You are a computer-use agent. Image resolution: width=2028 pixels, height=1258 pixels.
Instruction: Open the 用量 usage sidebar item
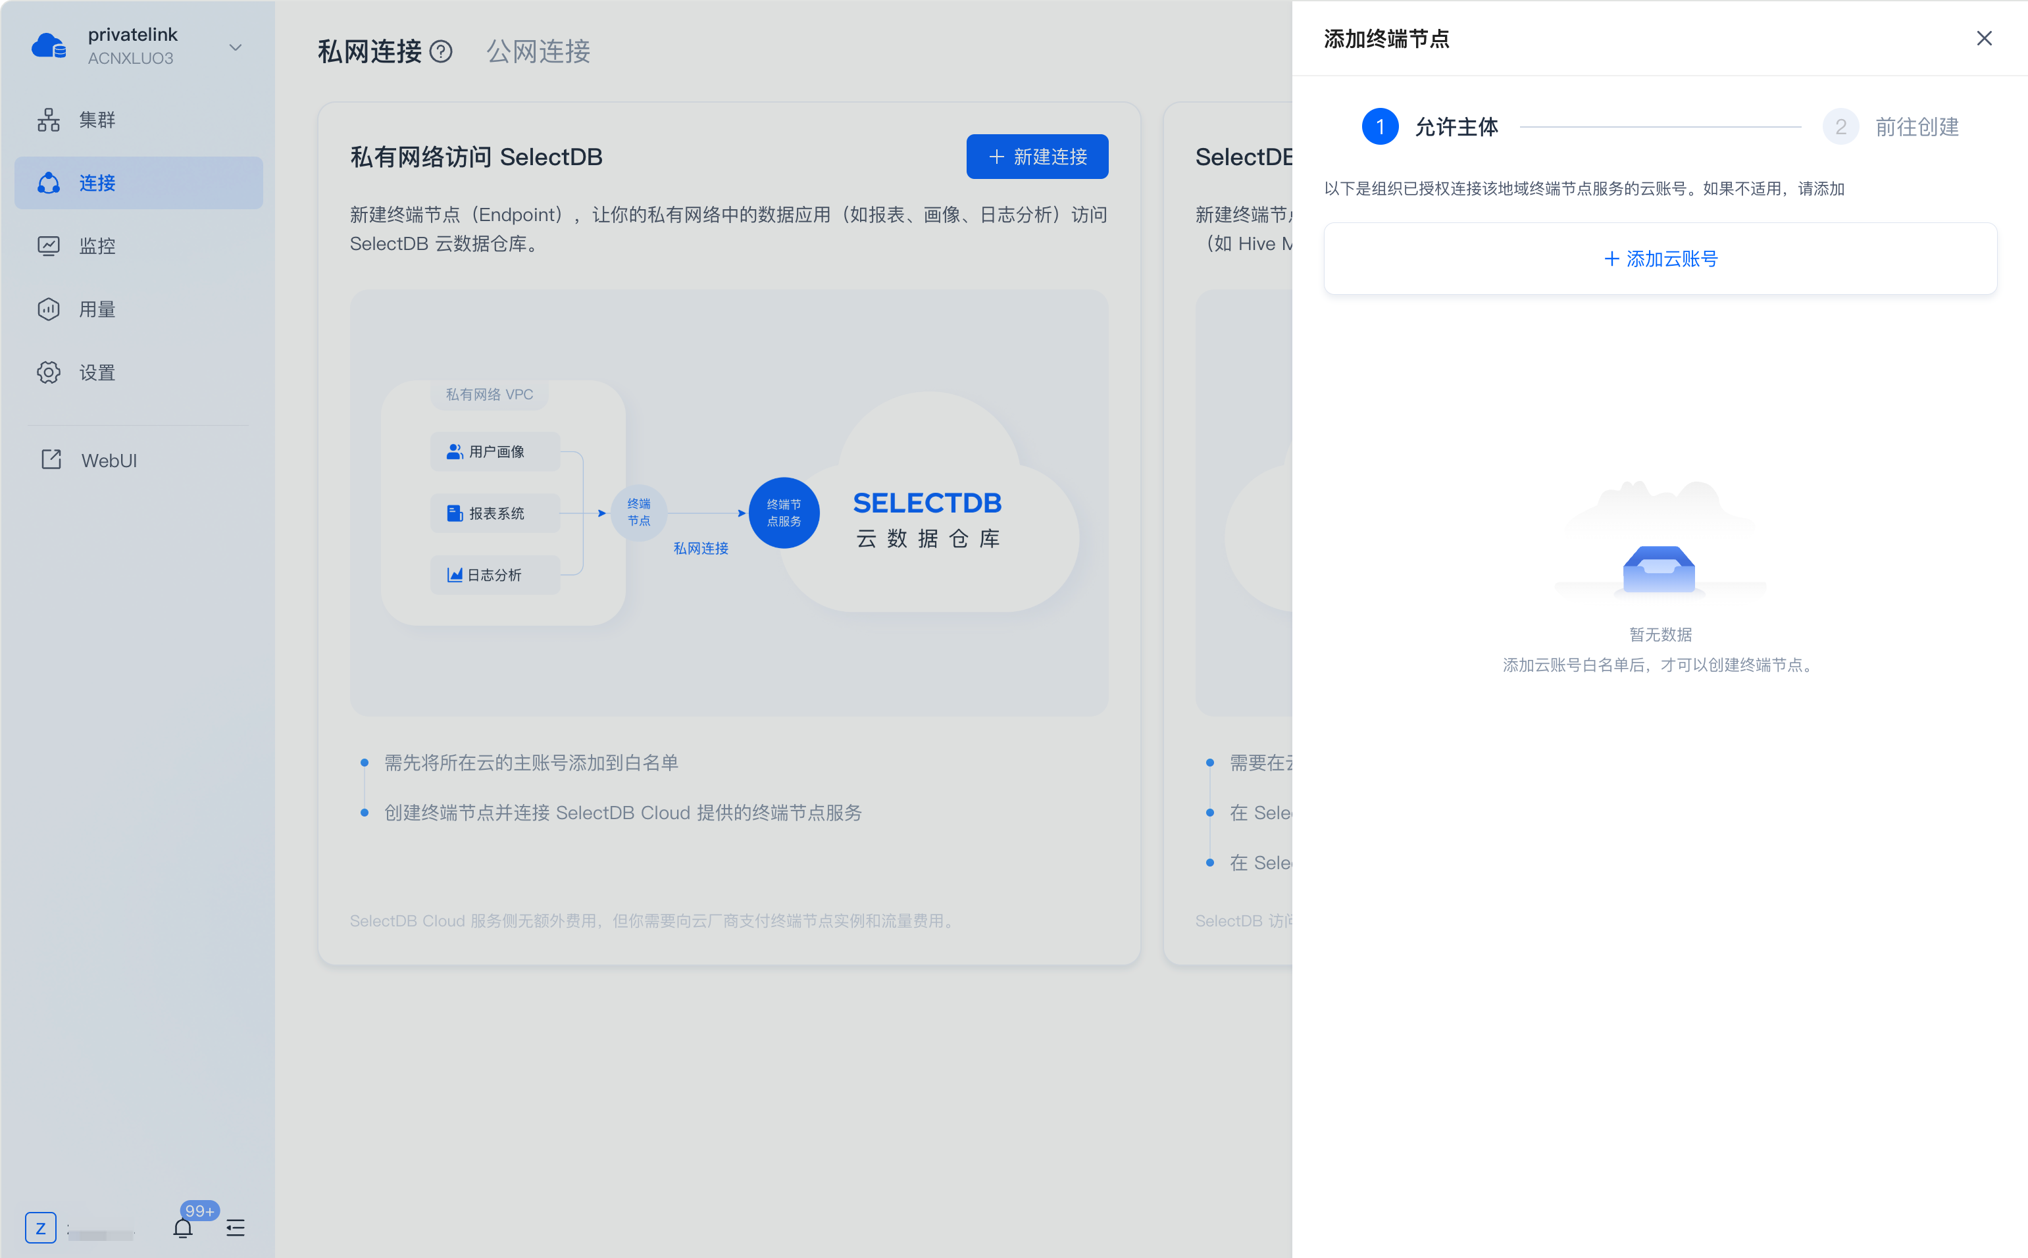[x=138, y=309]
